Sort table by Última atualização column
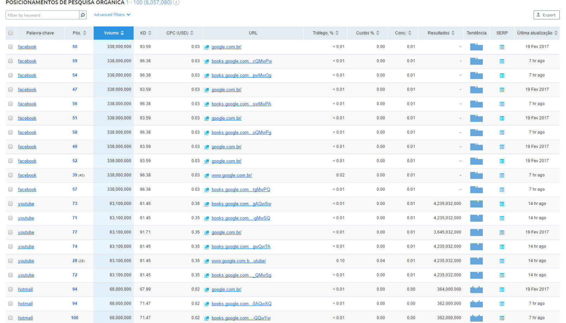 point(537,33)
